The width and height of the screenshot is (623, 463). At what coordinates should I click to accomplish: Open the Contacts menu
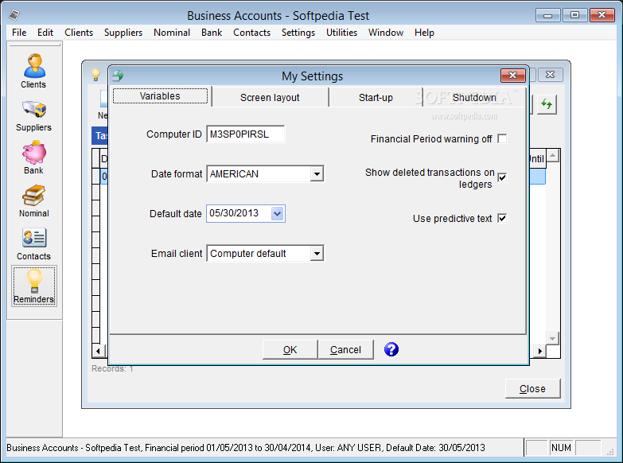tap(251, 33)
